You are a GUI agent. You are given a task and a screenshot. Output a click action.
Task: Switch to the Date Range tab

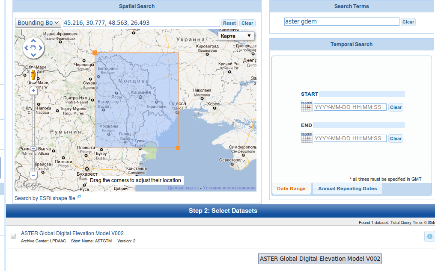(291, 189)
